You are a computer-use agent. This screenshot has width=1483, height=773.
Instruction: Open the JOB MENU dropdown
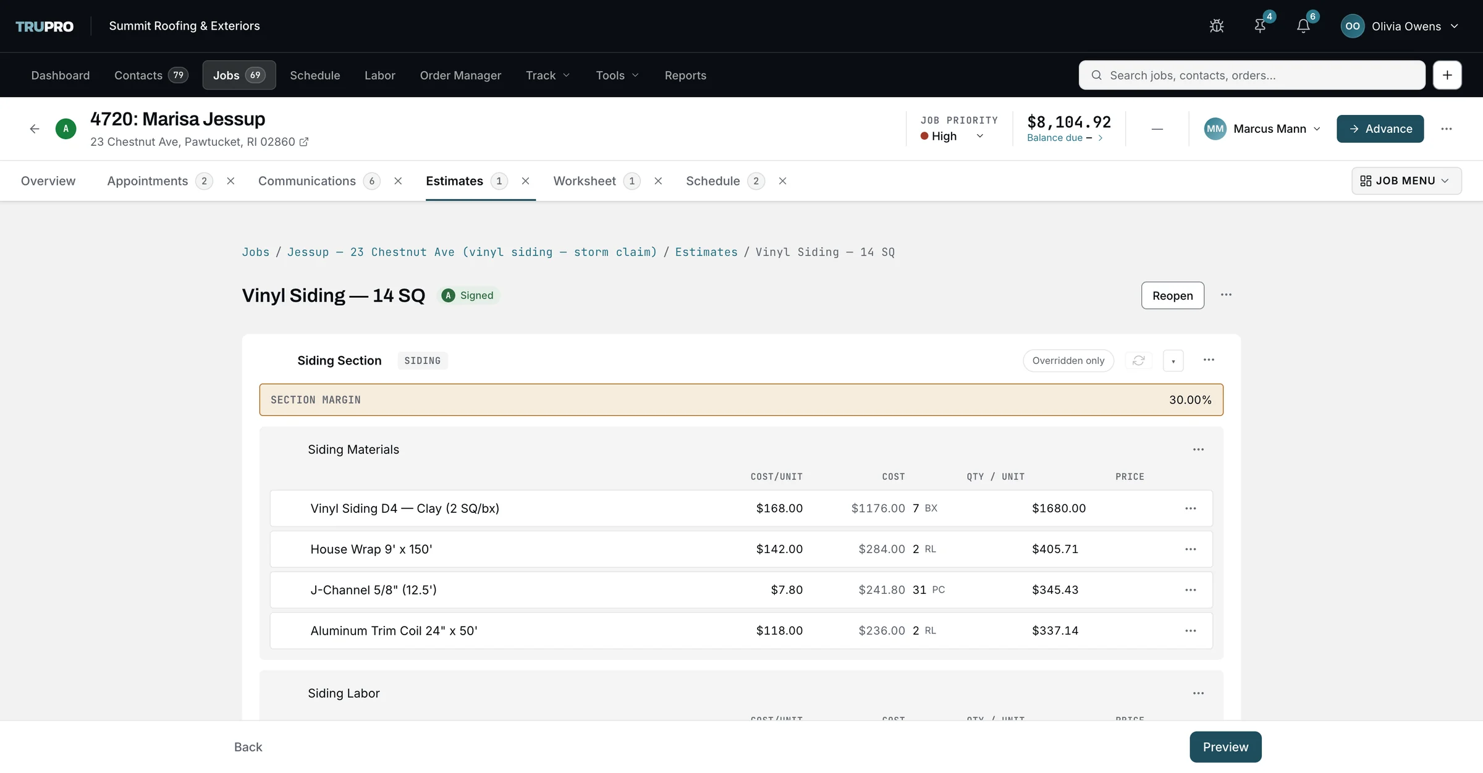pos(1406,180)
